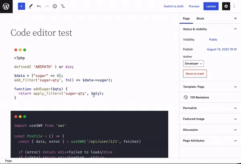This screenshot has height=164, width=241.
Task: Expand the Featured image section
Action: point(210,119)
